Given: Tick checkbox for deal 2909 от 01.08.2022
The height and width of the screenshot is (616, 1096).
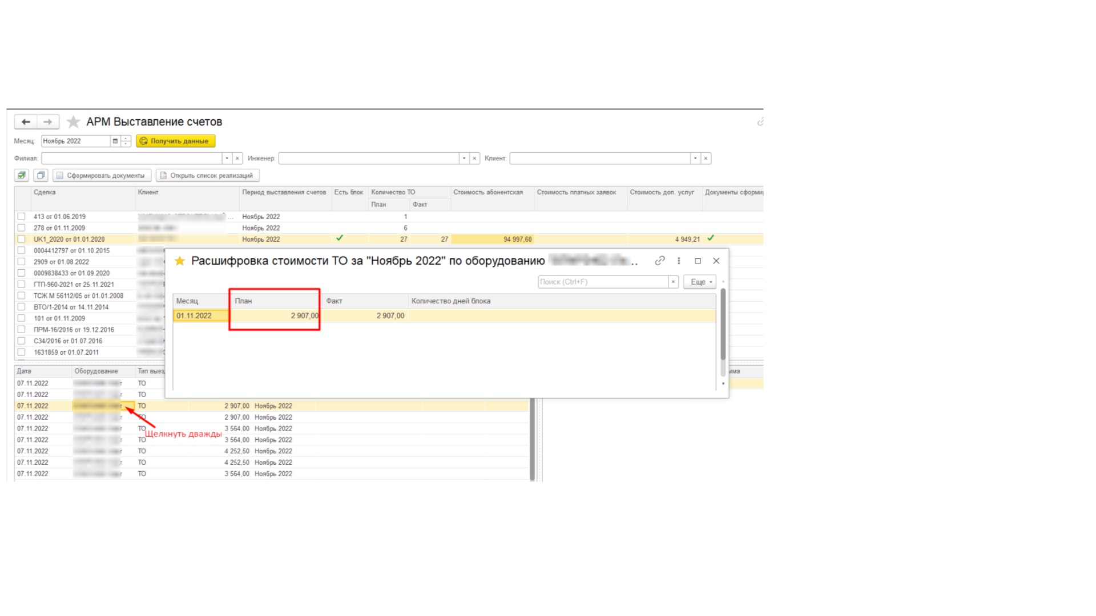Looking at the screenshot, I should [21, 262].
